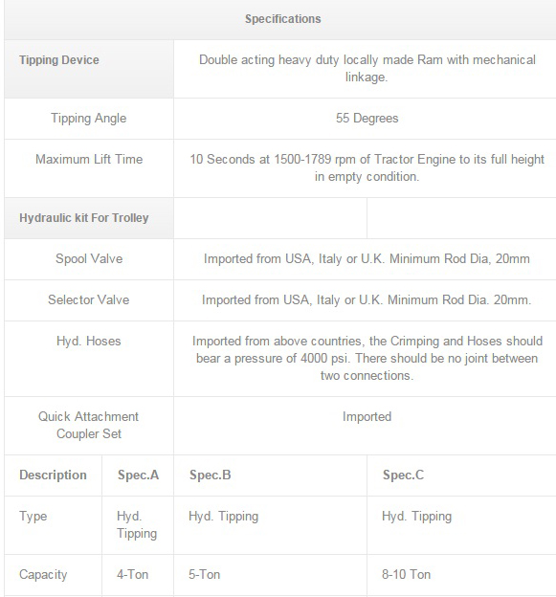Image resolution: width=556 pixels, height=597 pixels.
Task: Select the Spec.B column header
Action: [211, 475]
